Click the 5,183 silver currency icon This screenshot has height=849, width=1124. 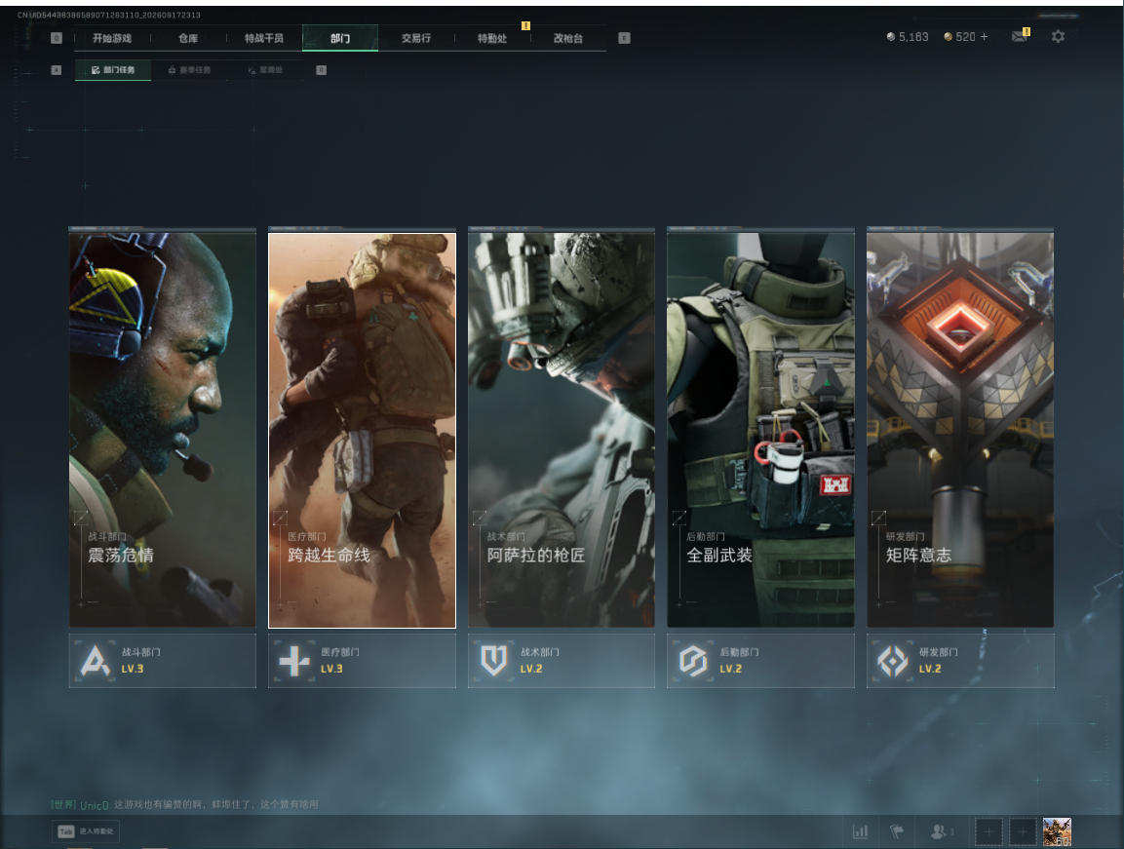tap(890, 37)
